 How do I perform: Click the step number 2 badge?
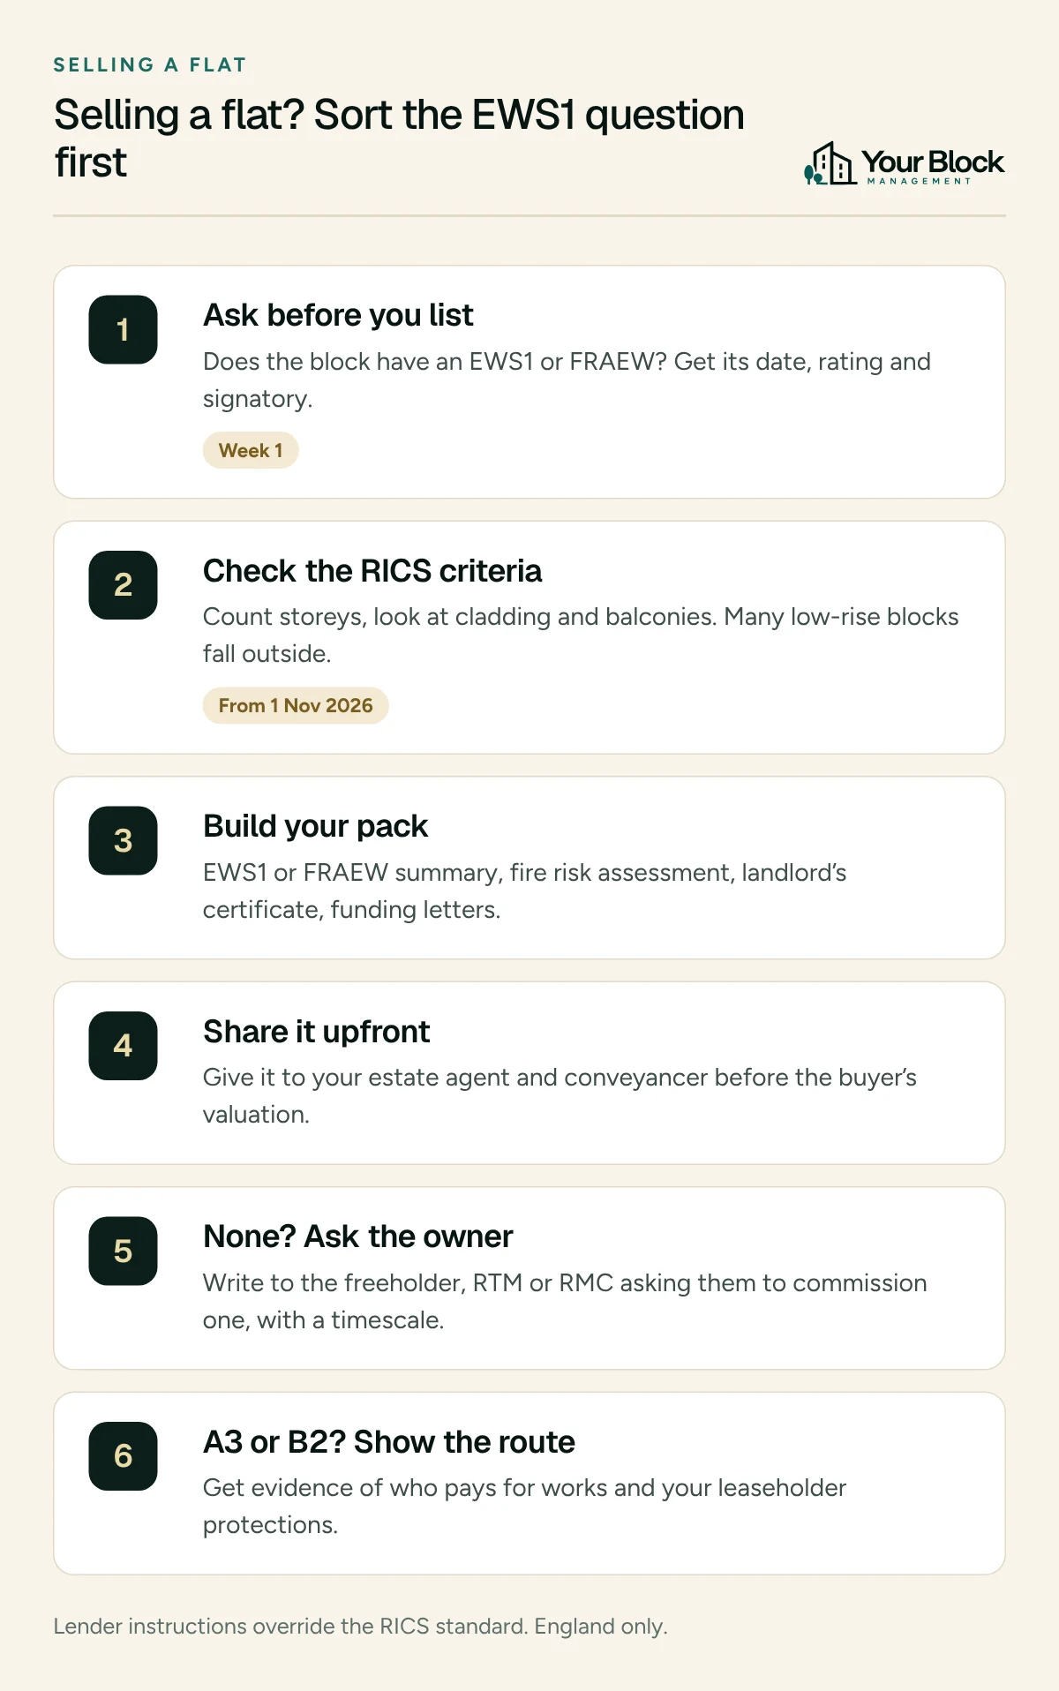[123, 585]
